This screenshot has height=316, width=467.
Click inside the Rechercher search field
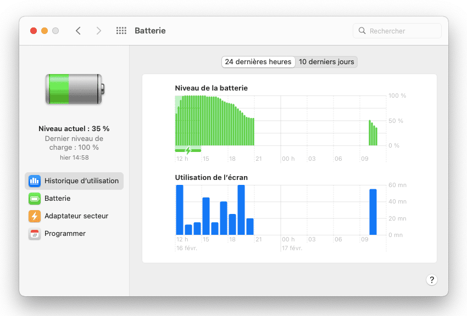(x=402, y=31)
